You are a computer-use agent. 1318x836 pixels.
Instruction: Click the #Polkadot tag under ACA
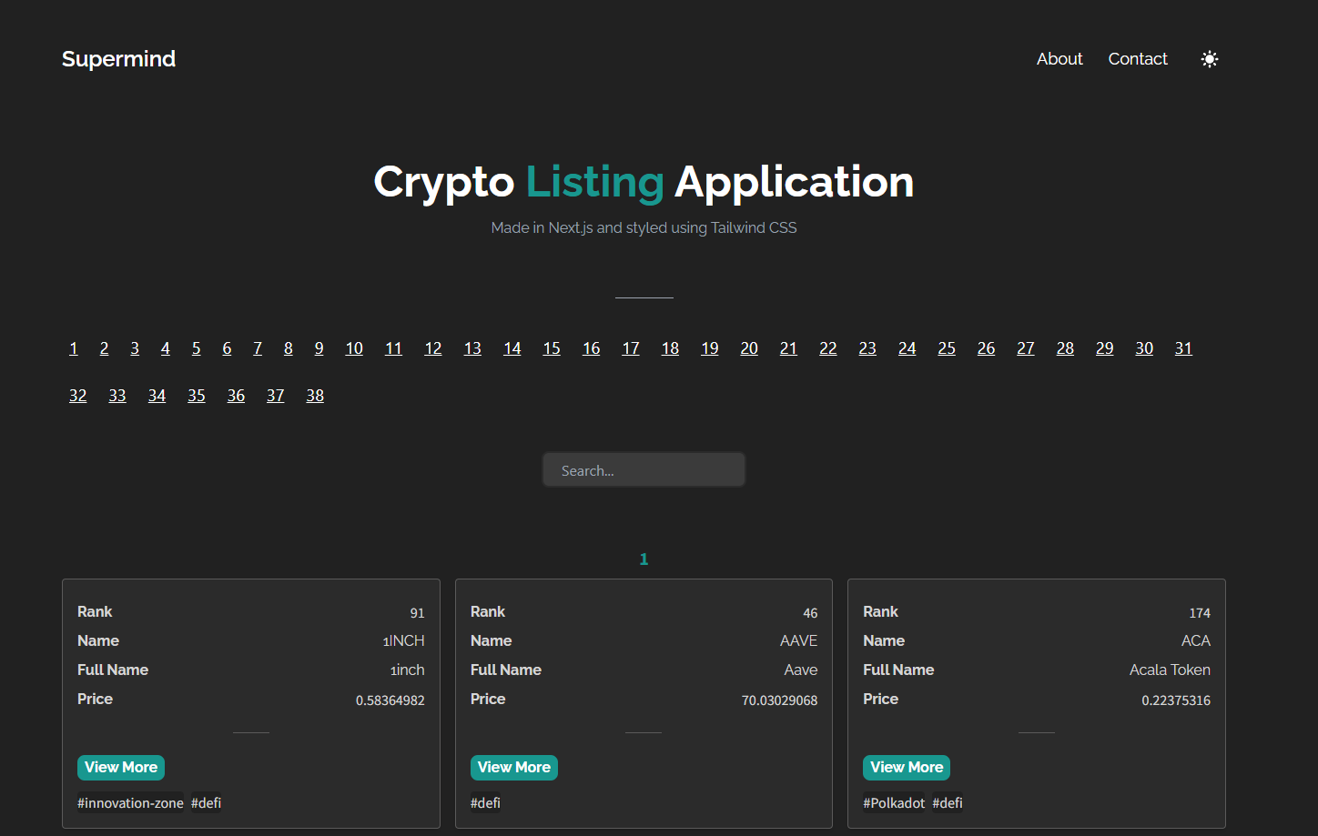(x=894, y=802)
